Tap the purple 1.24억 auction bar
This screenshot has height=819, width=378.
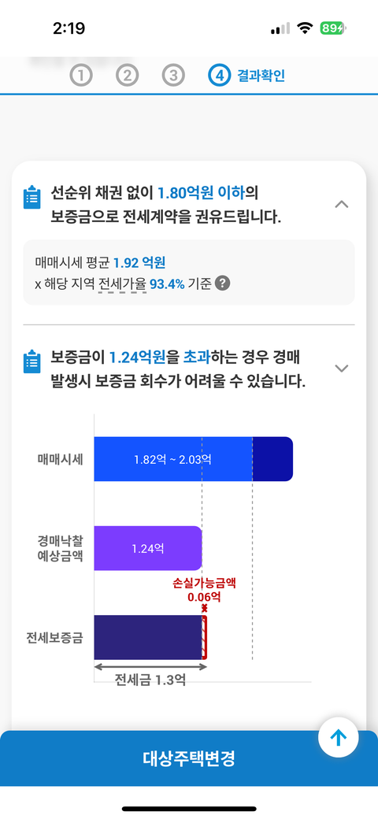pyautogui.click(x=148, y=548)
